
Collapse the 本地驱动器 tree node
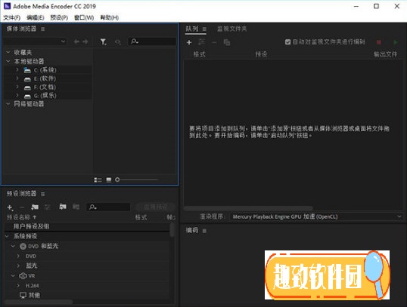8,61
